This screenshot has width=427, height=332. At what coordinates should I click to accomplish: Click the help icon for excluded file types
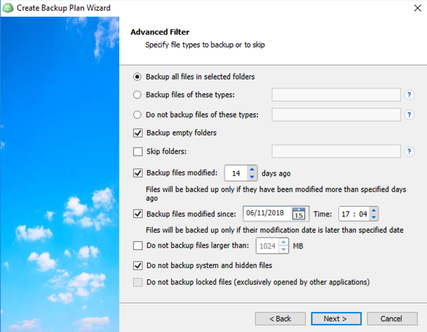click(409, 115)
